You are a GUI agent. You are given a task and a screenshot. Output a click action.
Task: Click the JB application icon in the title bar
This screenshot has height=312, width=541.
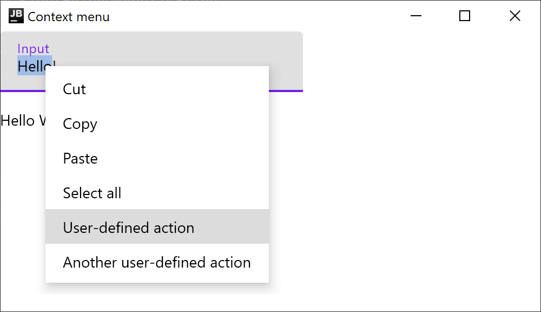pyautogui.click(x=15, y=16)
